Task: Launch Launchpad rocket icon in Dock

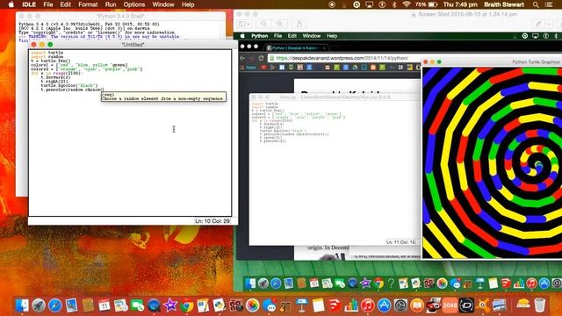Action: pyautogui.click(x=39, y=305)
